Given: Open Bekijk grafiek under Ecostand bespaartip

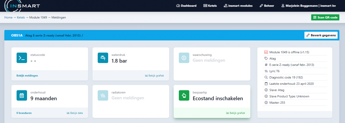Looking at the screenshot, I should pyautogui.click(x=235, y=113).
